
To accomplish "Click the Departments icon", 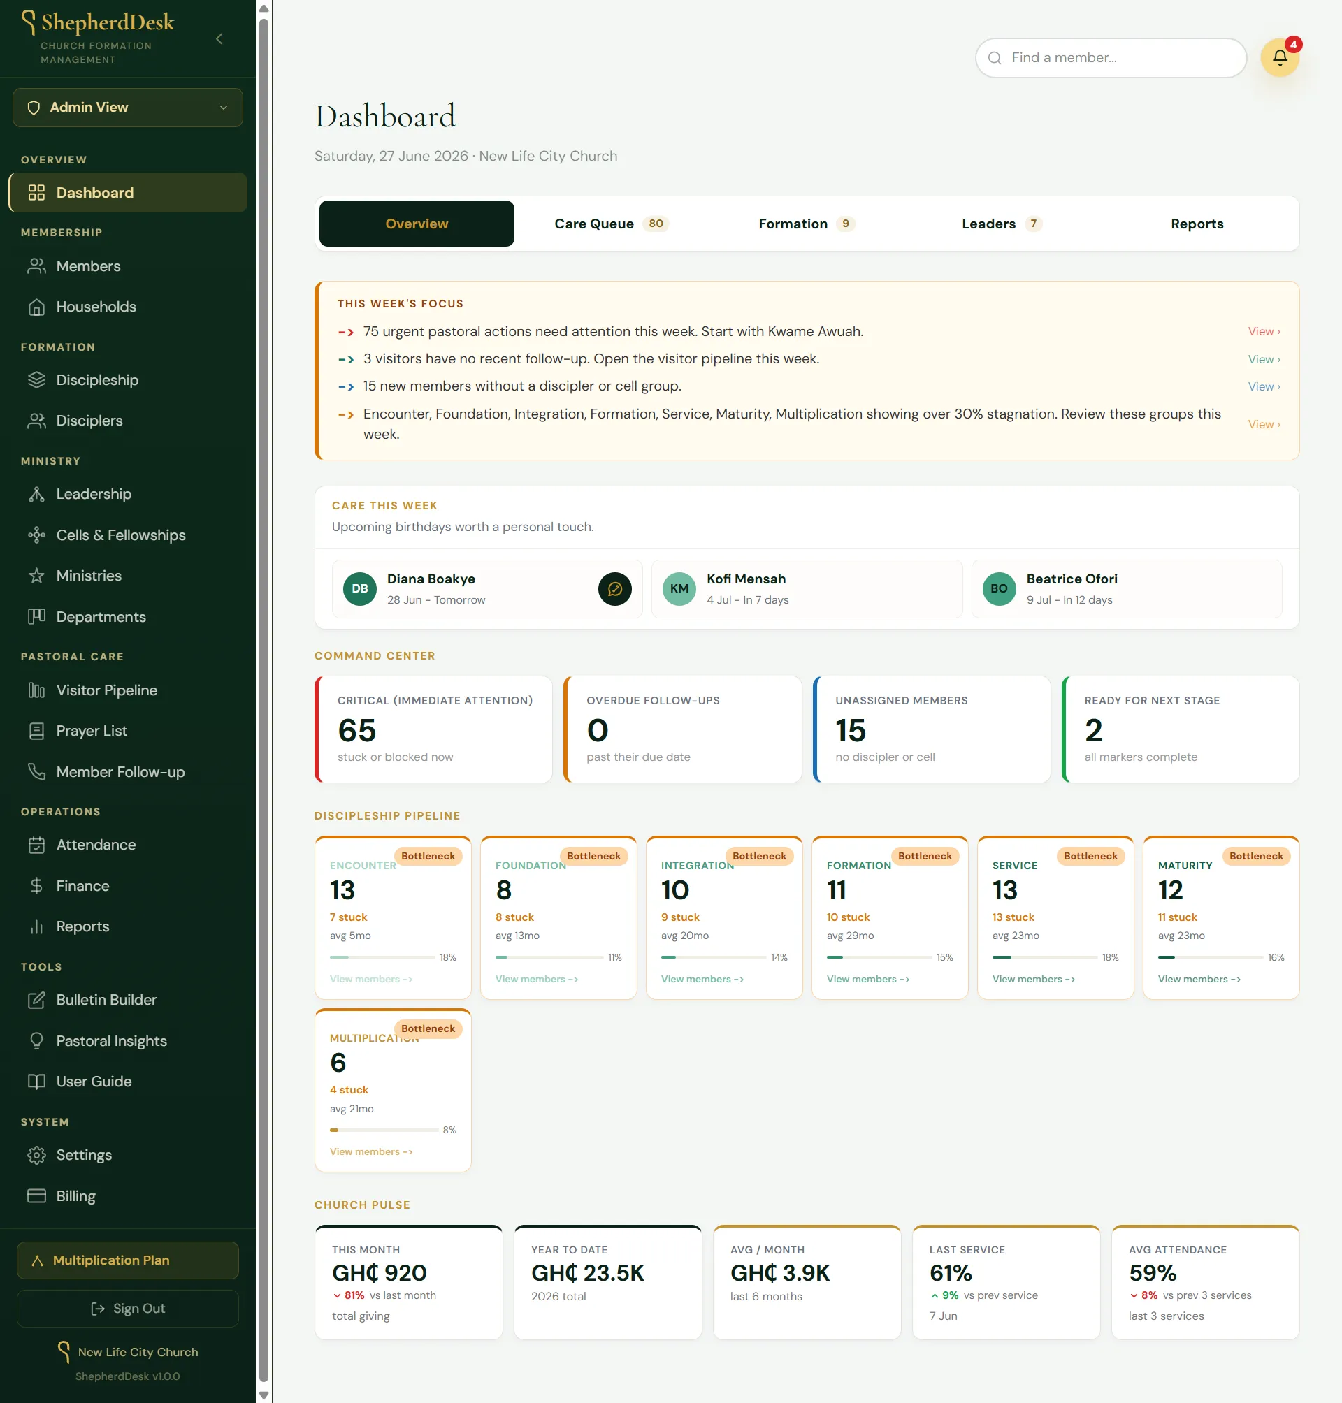I will click(36, 616).
